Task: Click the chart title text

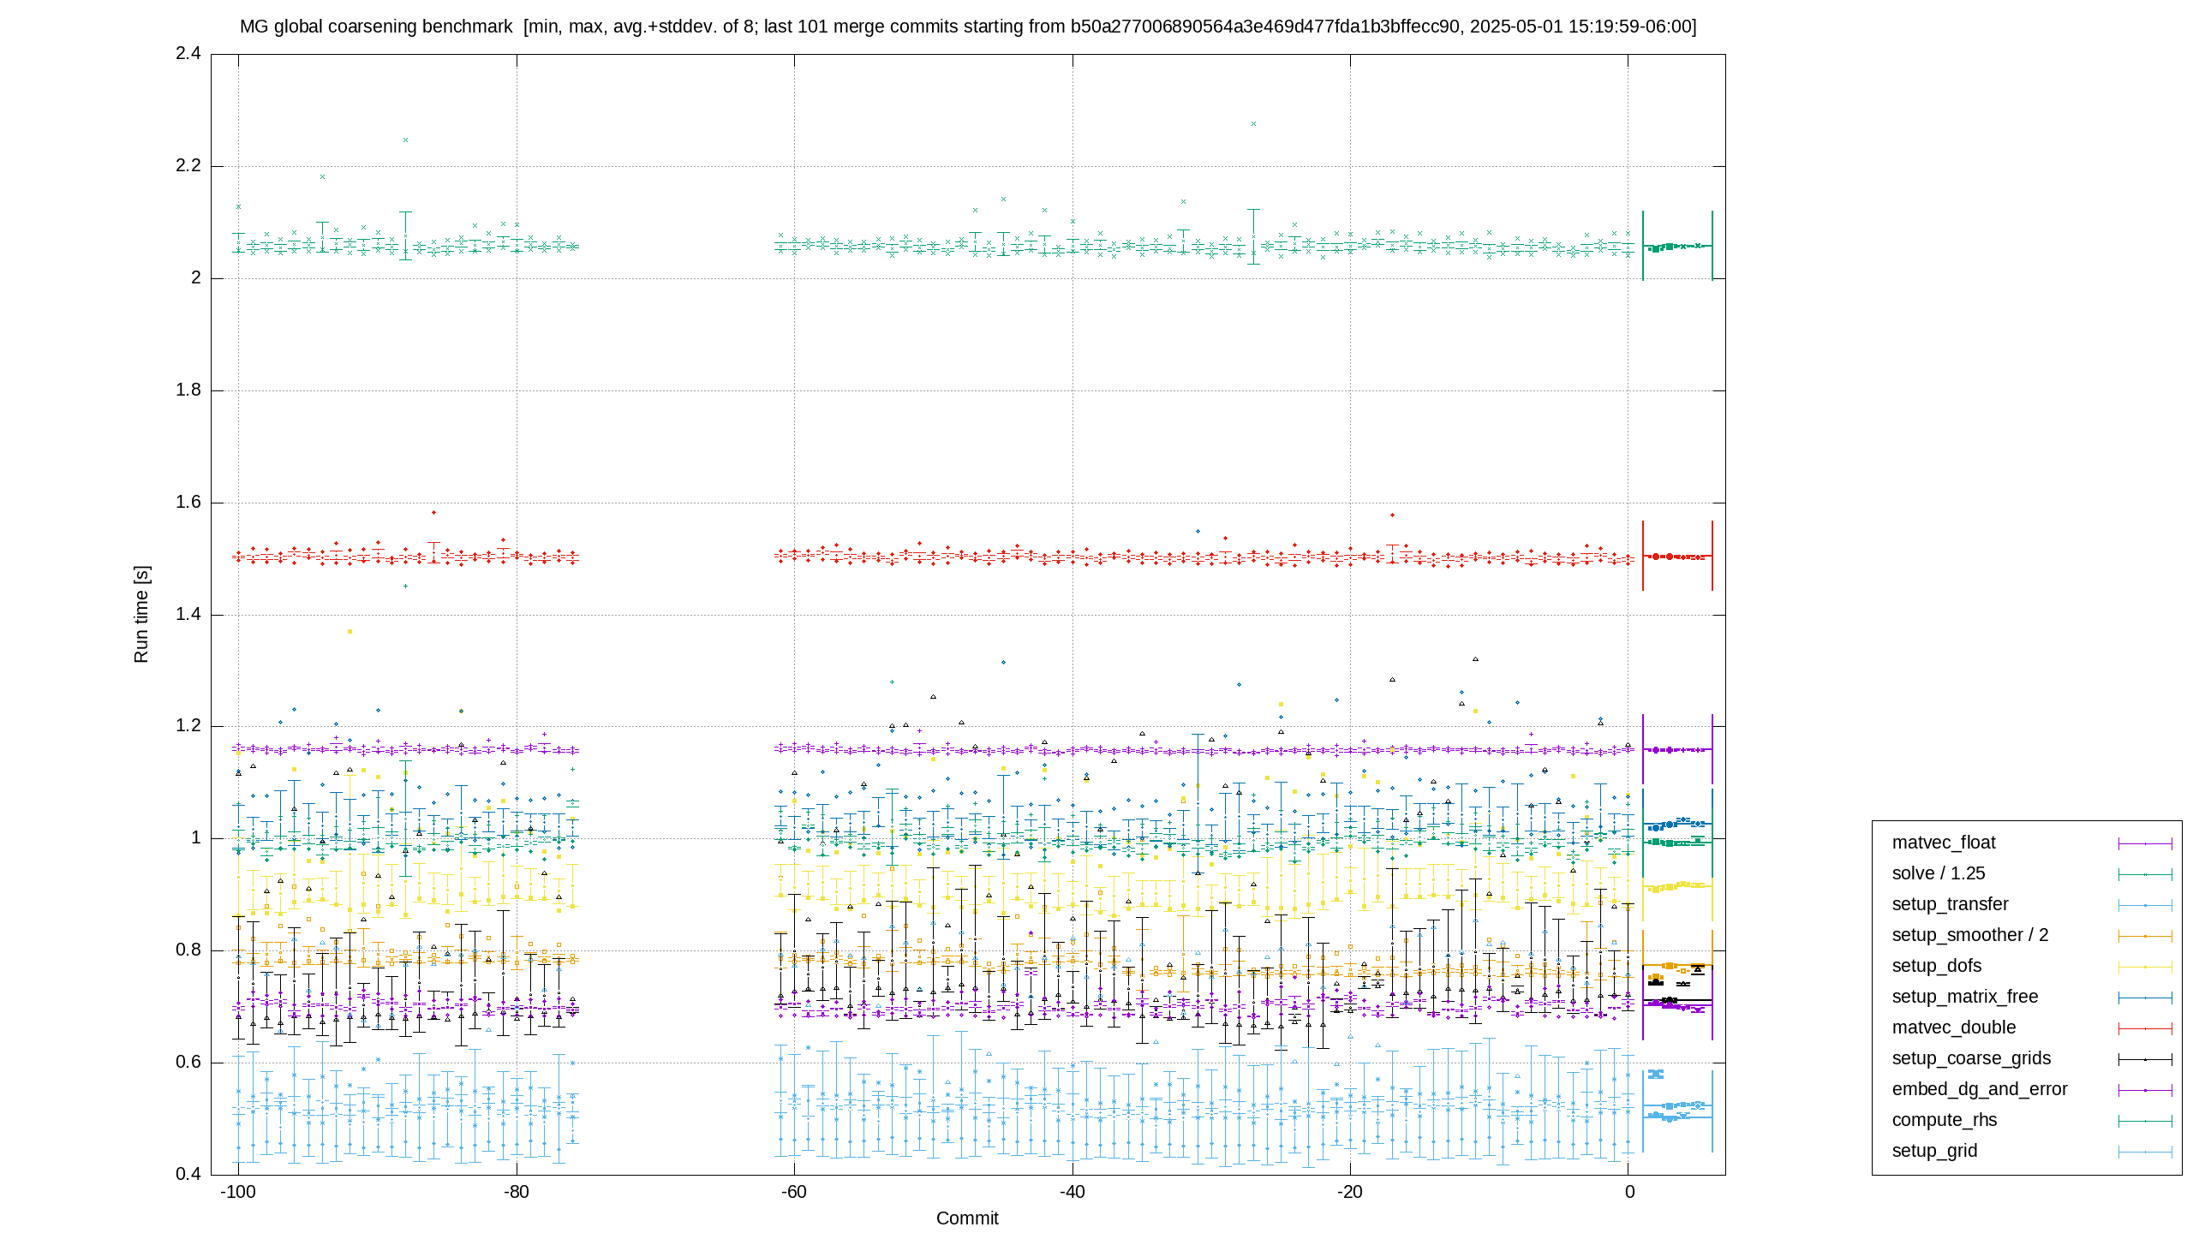Action: coord(968,27)
